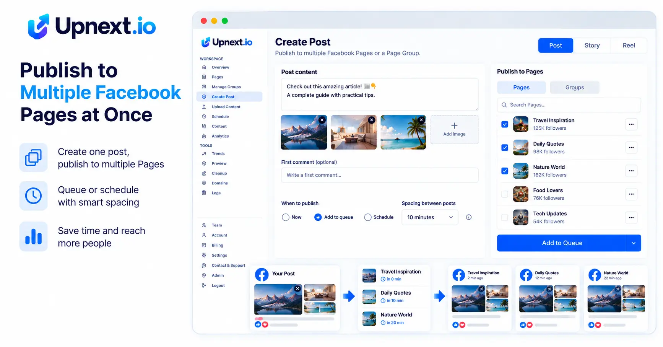Select the Now publish option
The height and width of the screenshot is (347, 663).
(x=286, y=217)
